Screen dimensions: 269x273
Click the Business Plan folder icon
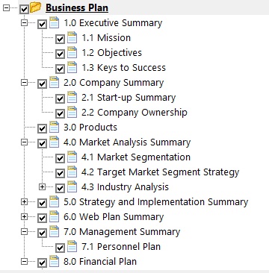(36, 7)
